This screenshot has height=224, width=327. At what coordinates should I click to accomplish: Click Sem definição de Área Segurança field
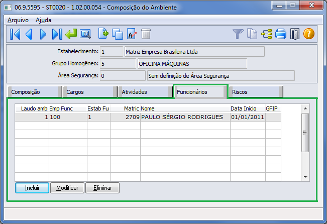[x=221, y=76]
